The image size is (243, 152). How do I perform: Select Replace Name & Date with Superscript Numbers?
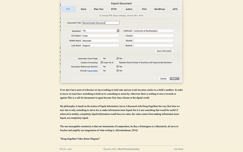click(x=118, y=62)
